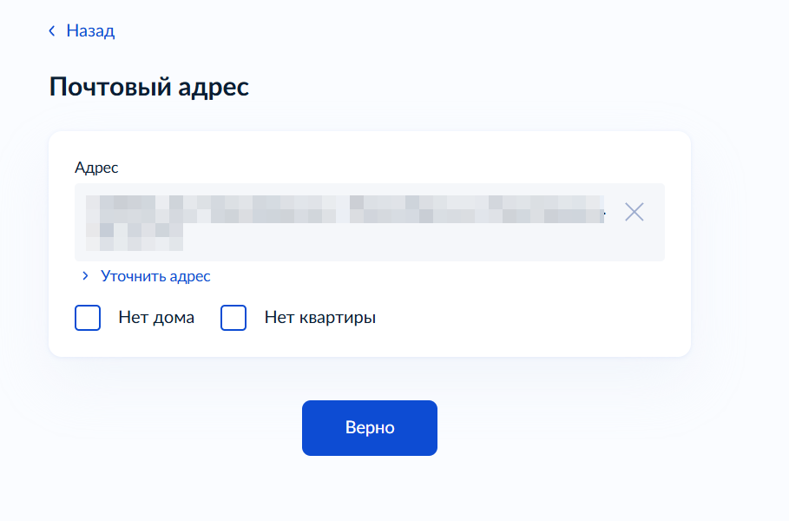Click the second line of blurred address text
The image size is (789, 521).
point(135,231)
